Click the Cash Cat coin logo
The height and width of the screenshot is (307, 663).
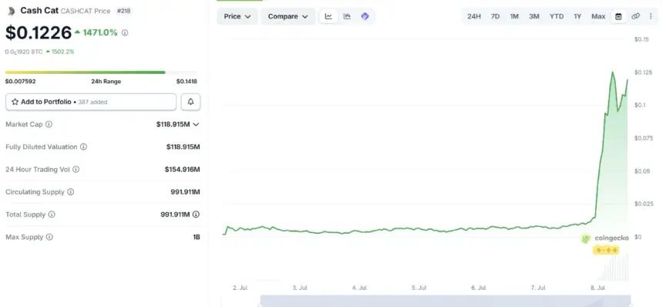coord(11,12)
